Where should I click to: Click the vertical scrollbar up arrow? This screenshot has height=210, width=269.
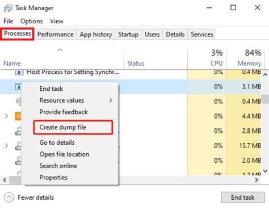tap(265, 74)
